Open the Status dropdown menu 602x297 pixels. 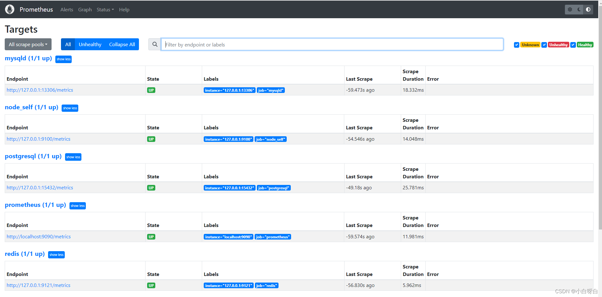click(105, 9)
